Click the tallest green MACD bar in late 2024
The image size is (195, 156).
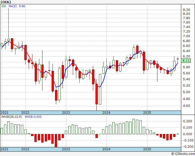[134, 127]
